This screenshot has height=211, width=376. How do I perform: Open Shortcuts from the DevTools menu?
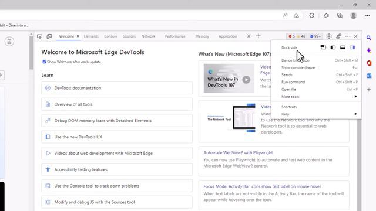(316, 107)
